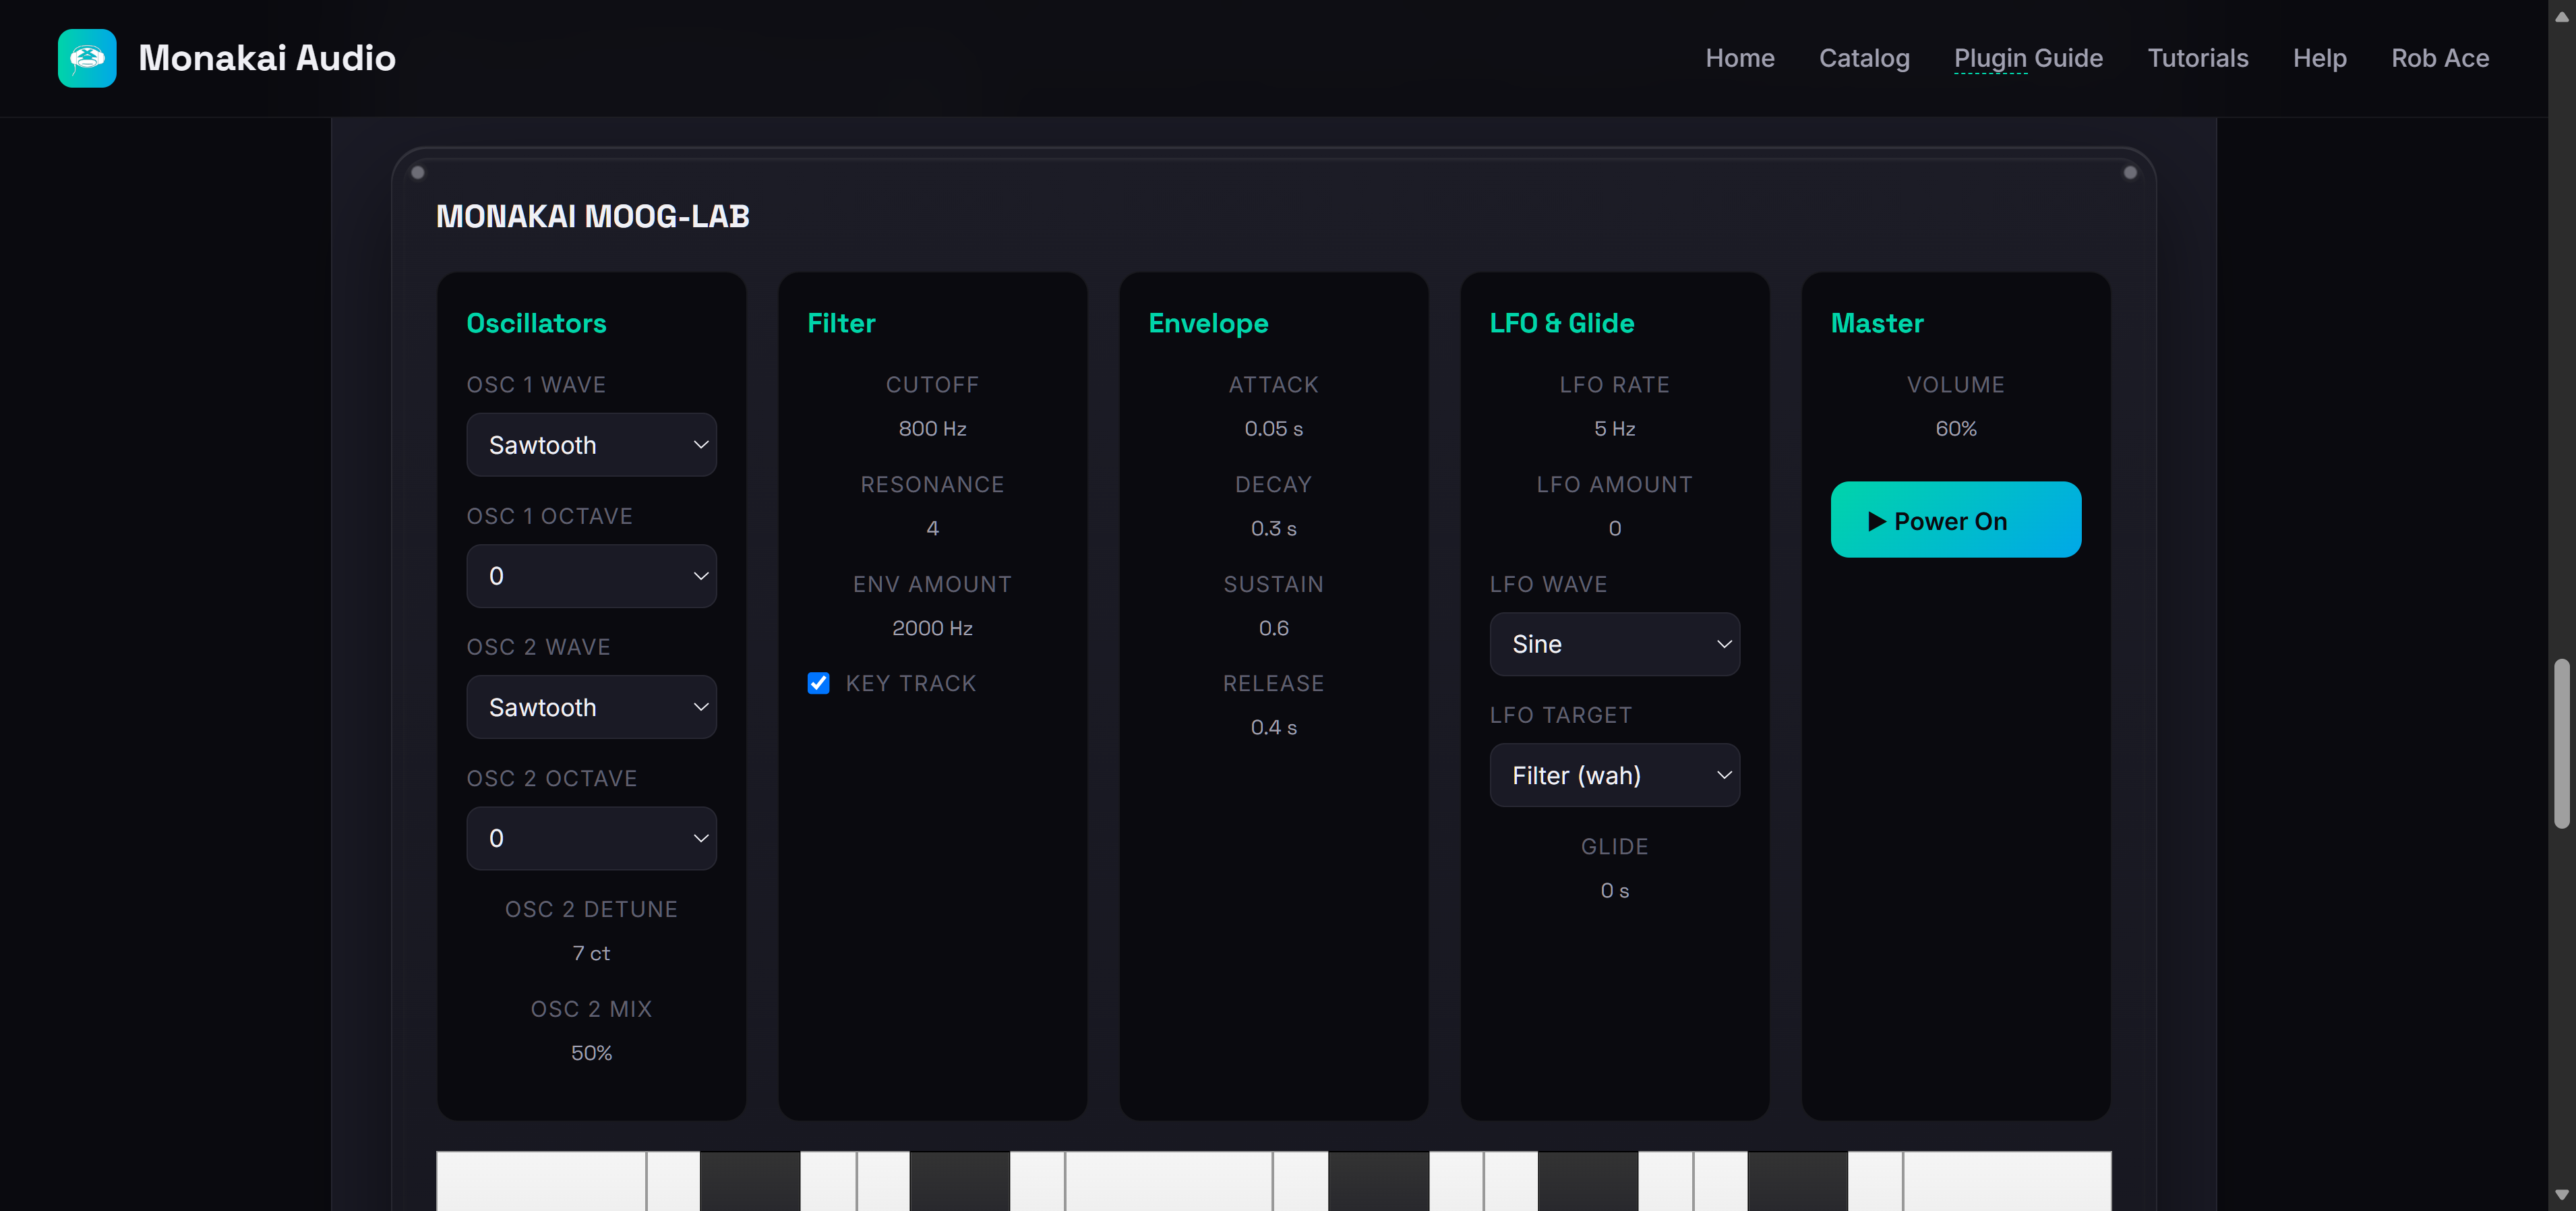
Task: Open the OSC 1 Wave dropdown
Action: tap(591, 445)
